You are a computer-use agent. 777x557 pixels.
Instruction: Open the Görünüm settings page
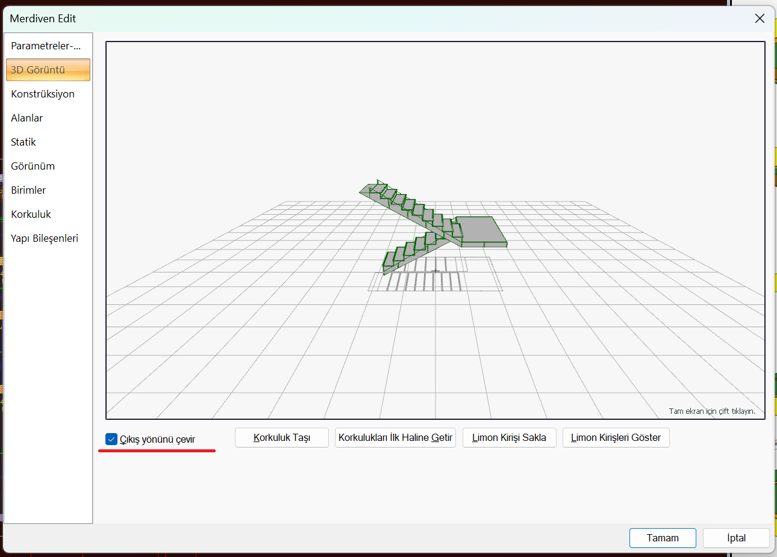coord(33,166)
